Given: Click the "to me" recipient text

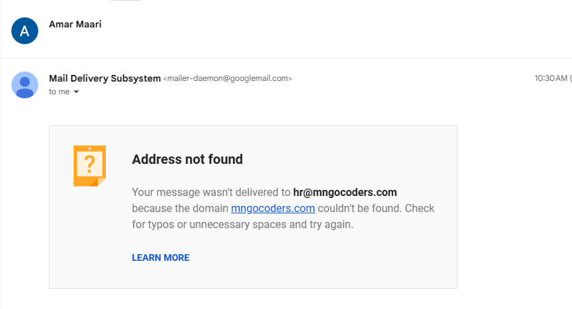Looking at the screenshot, I should [x=59, y=92].
